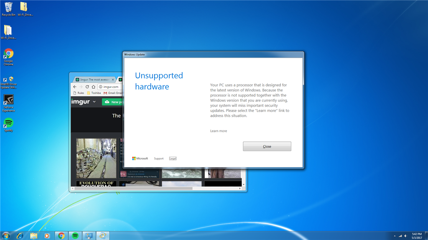Viewport: 428px width, 240px height.
Task: Expand the dropdown arrow beside imgur logo
Action: click(94, 102)
